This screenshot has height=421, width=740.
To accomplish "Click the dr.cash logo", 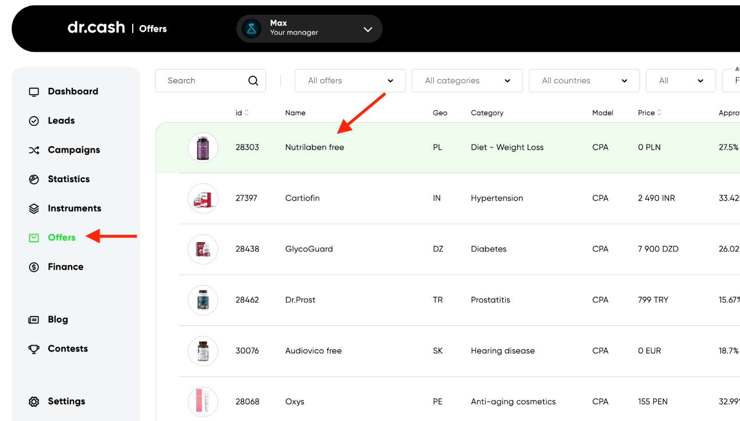I will 96,28.
